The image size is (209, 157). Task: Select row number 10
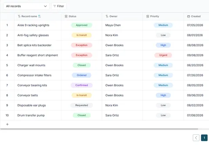7,116
